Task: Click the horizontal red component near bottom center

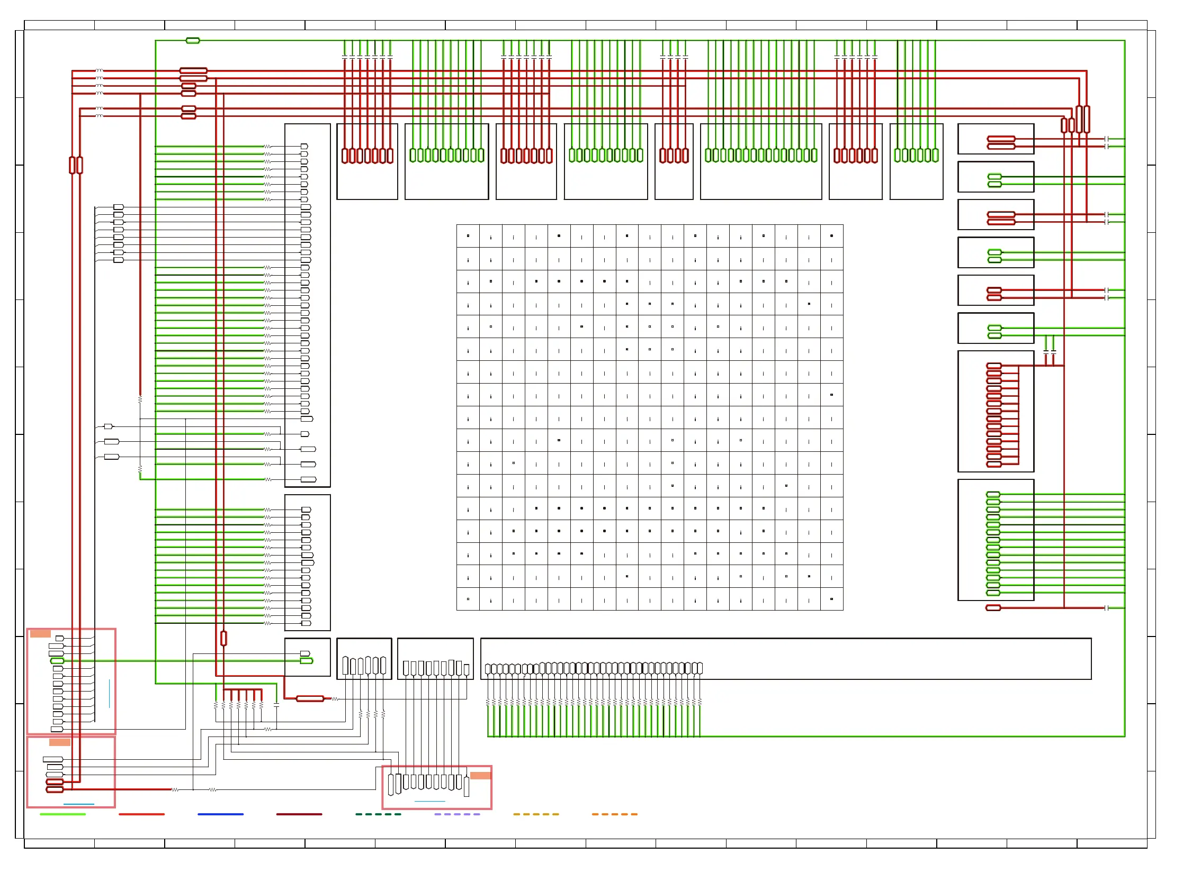Action: (x=310, y=698)
